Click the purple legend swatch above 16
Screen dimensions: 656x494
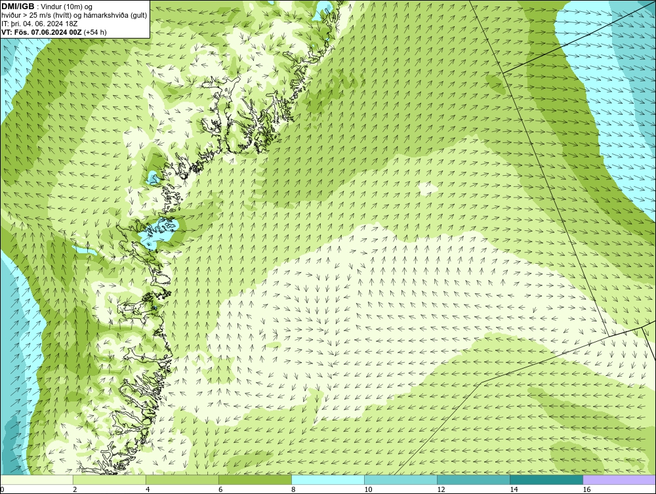pyautogui.click(x=619, y=480)
